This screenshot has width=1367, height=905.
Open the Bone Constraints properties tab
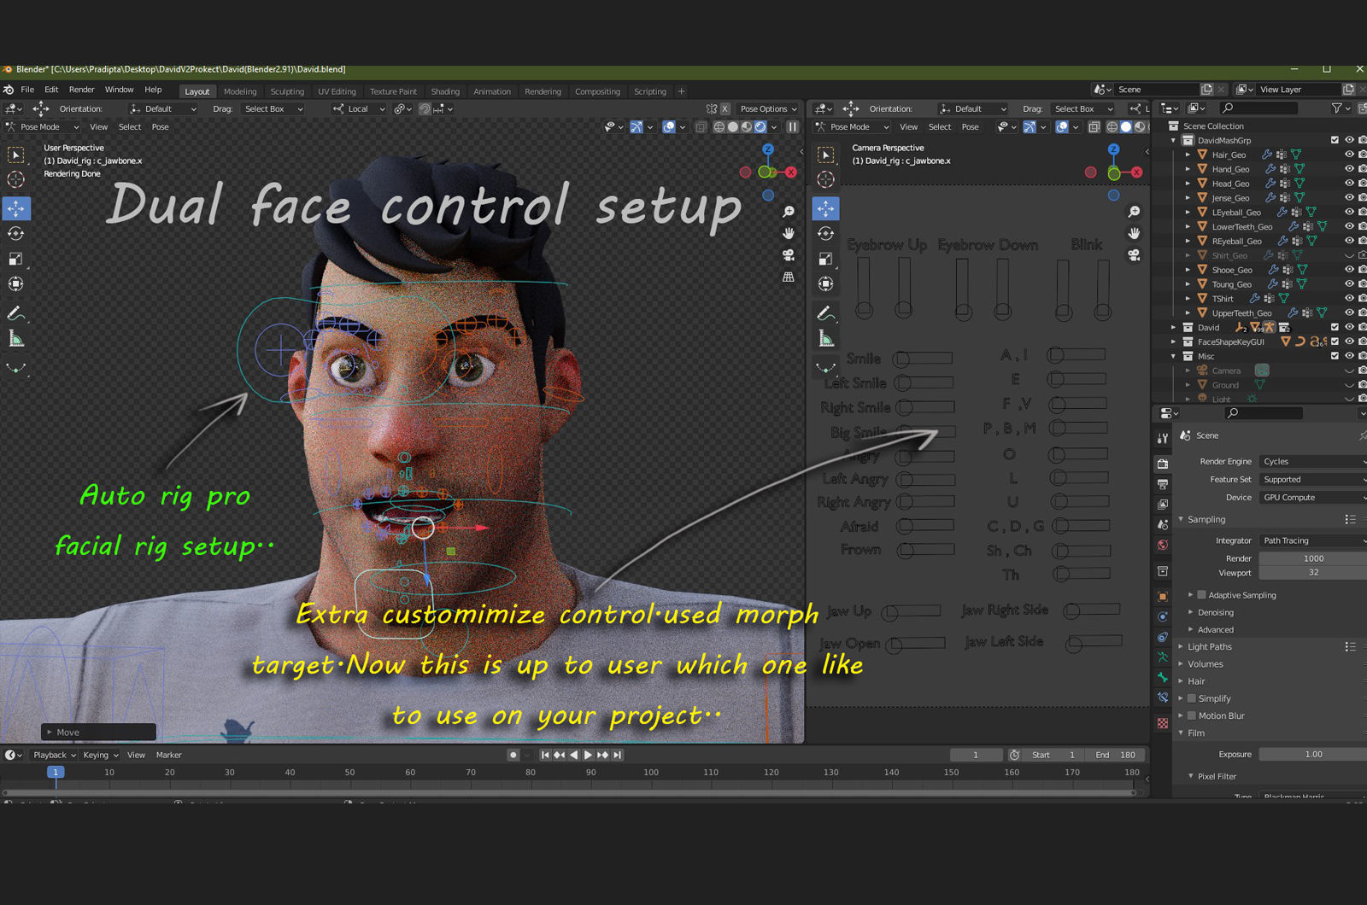click(x=1162, y=698)
